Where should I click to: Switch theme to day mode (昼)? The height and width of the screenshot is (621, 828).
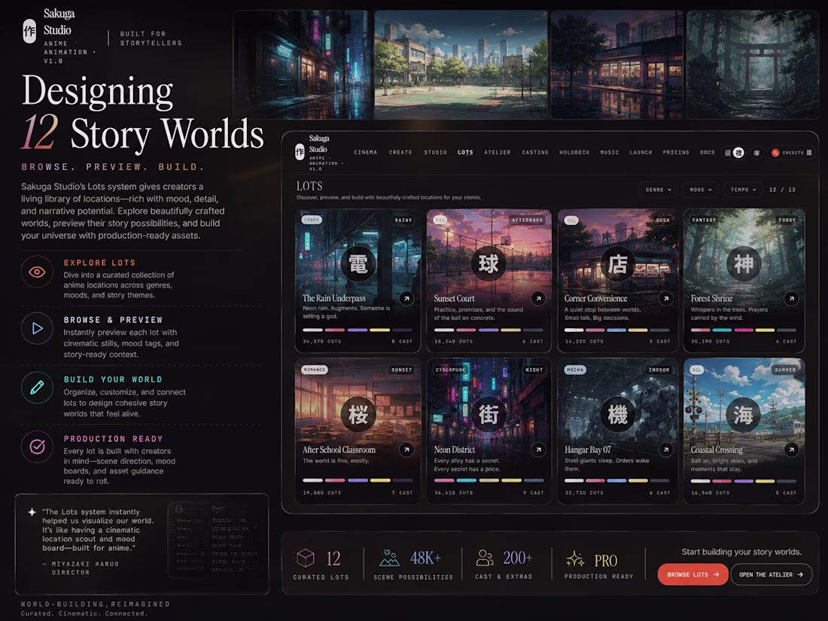click(728, 153)
